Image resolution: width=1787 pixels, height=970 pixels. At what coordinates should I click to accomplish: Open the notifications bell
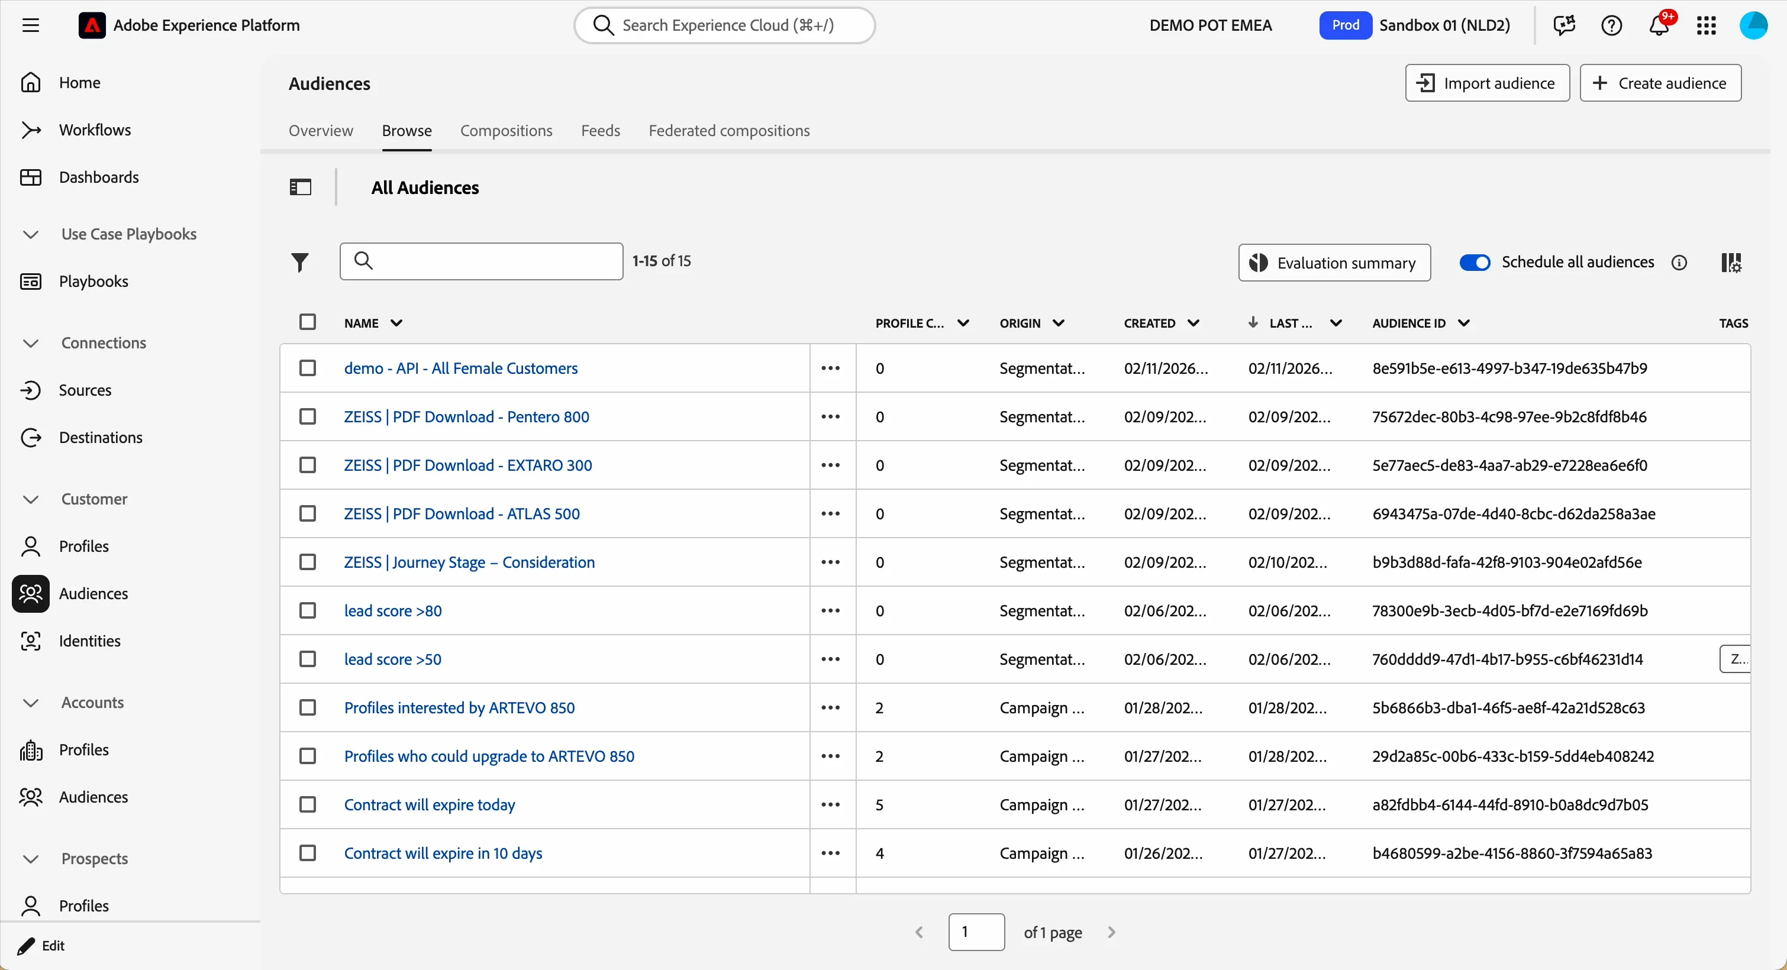click(1659, 25)
